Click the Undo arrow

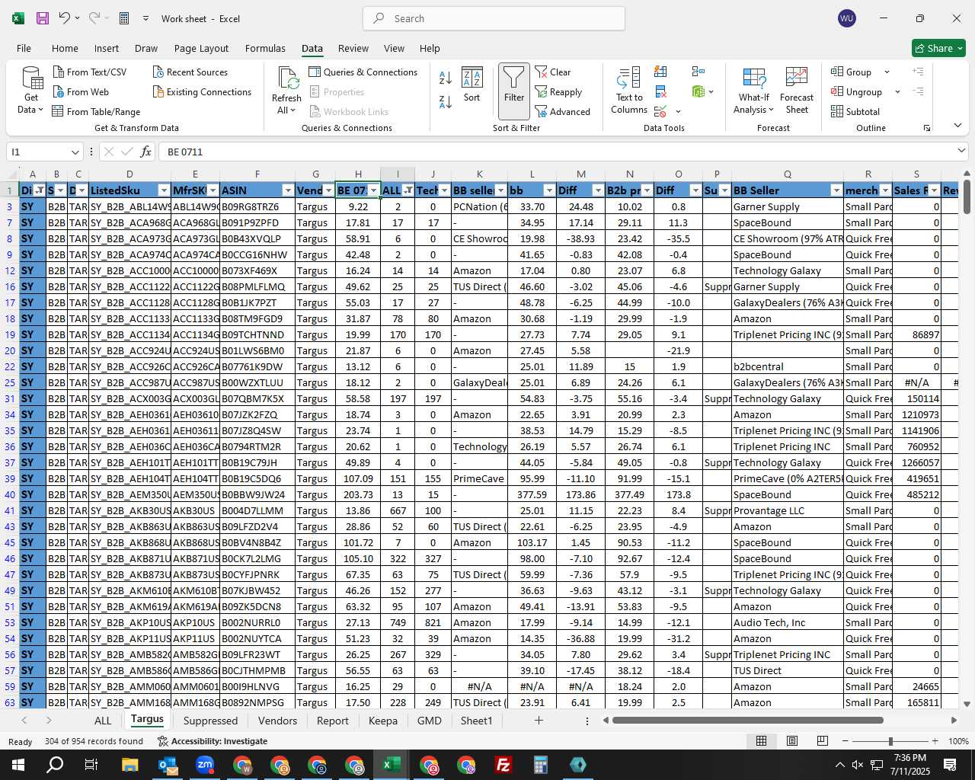pos(65,18)
